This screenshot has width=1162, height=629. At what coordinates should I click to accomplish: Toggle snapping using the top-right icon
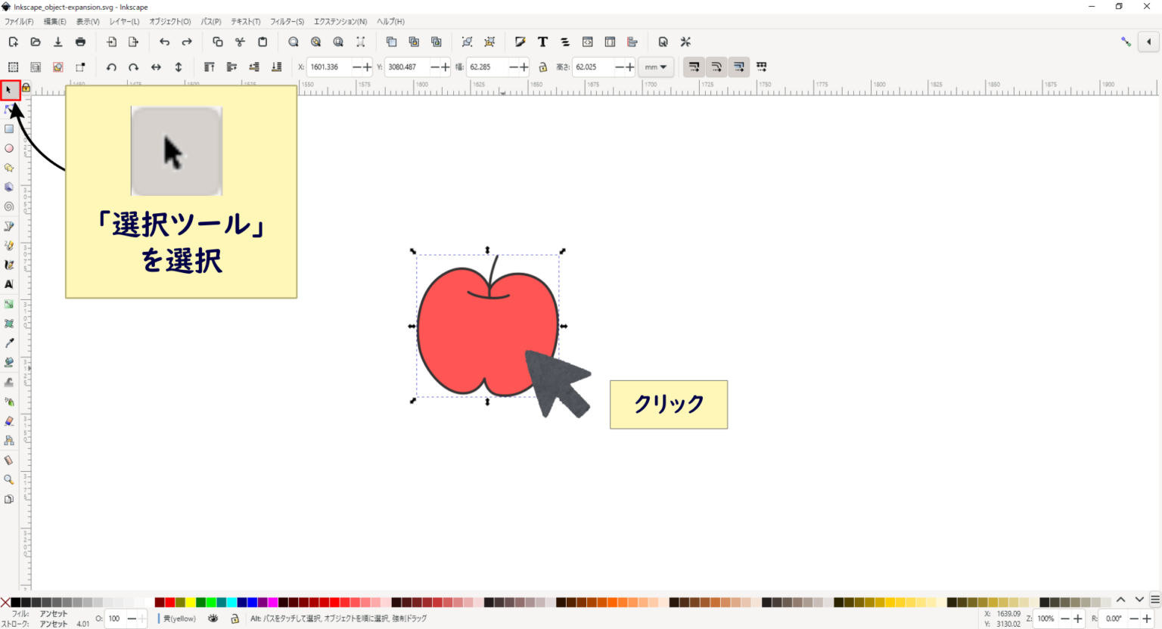pyautogui.click(x=1127, y=42)
